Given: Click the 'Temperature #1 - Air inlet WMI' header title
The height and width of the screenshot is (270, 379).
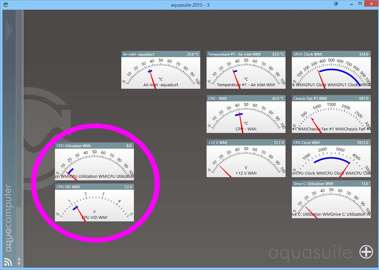Looking at the screenshot, I should tap(234, 54).
